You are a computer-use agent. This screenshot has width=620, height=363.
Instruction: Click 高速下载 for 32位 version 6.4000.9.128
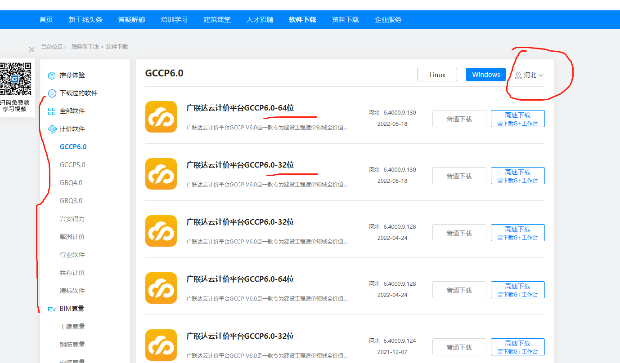tap(518, 233)
